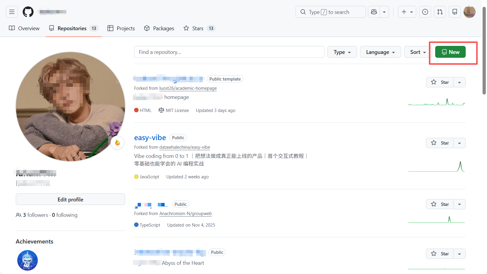
Task: Open the Copilot chat icon
Action: (374, 12)
